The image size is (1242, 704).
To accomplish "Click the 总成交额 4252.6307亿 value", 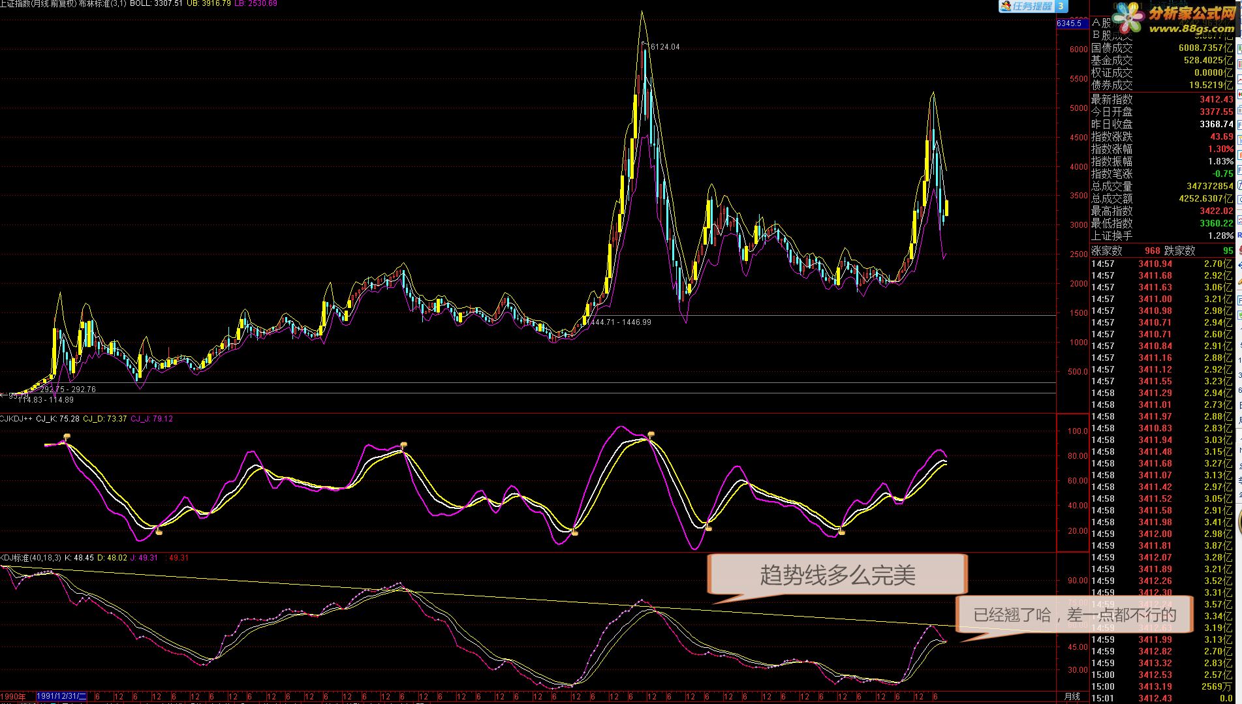I will (x=1206, y=198).
